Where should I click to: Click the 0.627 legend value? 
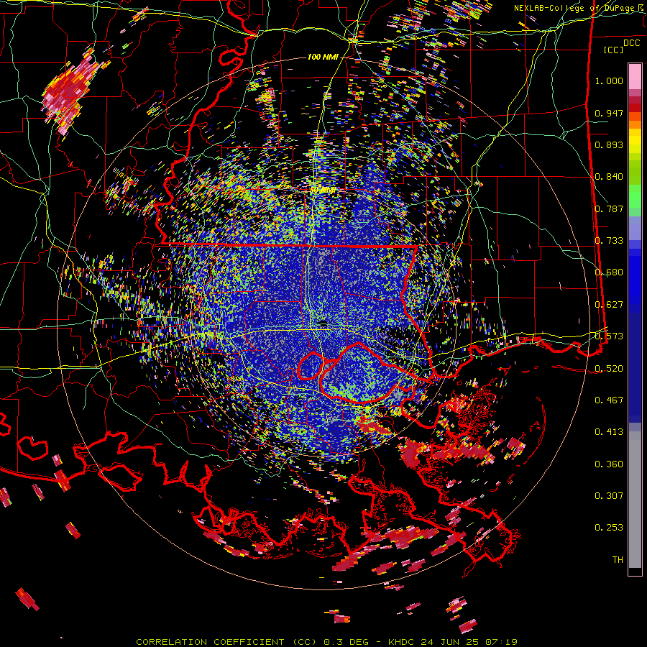(x=609, y=305)
